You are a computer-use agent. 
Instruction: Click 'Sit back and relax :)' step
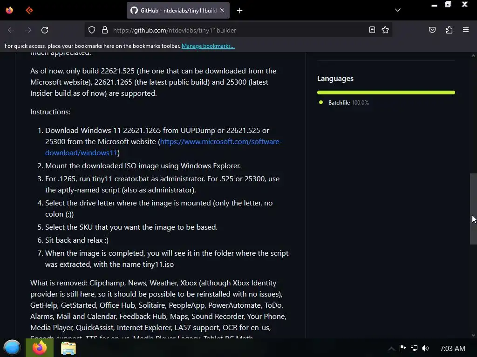(77, 240)
